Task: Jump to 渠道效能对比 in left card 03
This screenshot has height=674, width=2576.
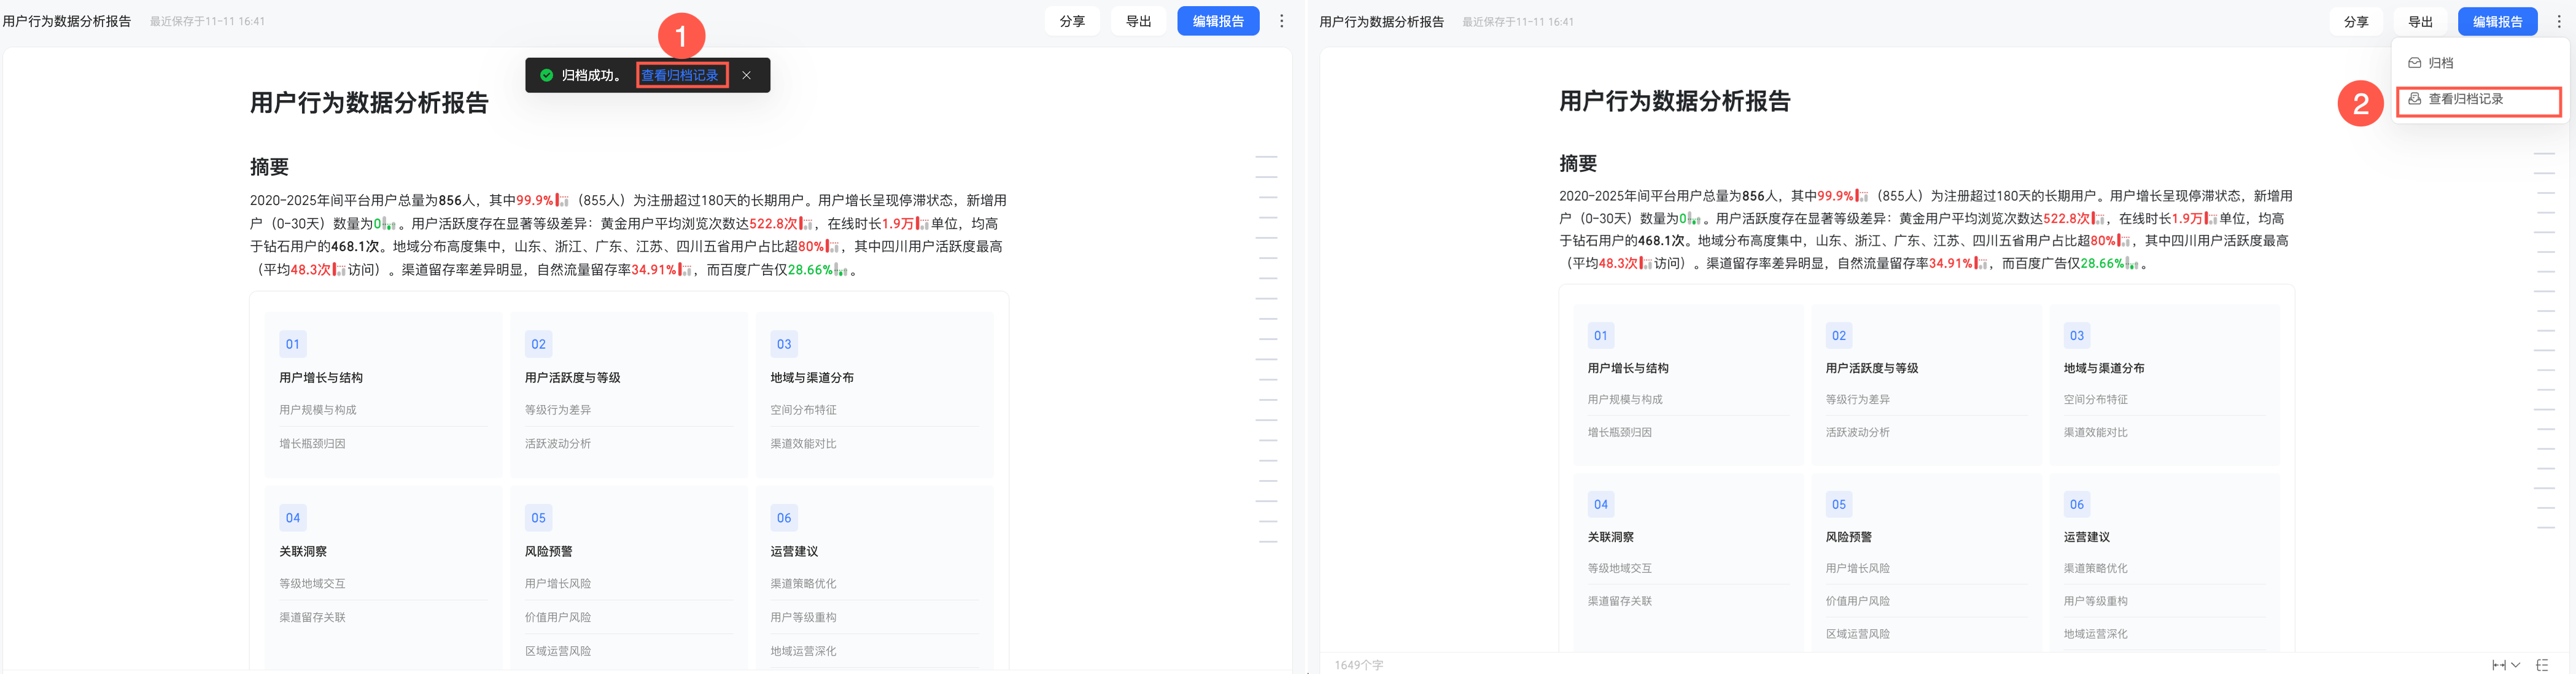Action: (x=803, y=444)
